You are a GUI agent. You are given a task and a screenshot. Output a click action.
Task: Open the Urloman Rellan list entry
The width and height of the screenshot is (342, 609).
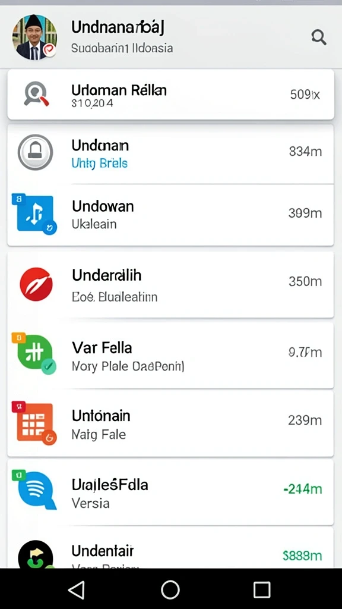tap(170, 95)
